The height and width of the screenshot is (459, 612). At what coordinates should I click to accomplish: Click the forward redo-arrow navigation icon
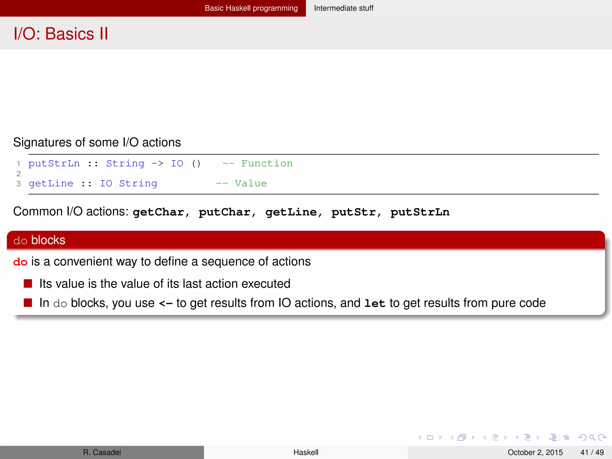coord(602,437)
